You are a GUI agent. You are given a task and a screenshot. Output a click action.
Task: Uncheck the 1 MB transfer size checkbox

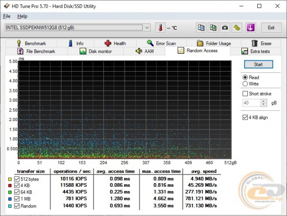pos(17,199)
